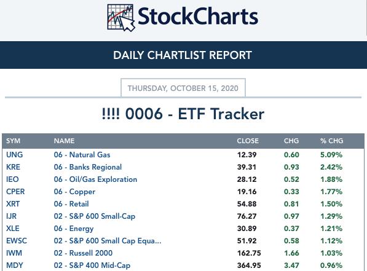Image resolution: width=367 pixels, height=271 pixels.
Task: Select the EWSC ticker symbol
Action: tap(17, 241)
